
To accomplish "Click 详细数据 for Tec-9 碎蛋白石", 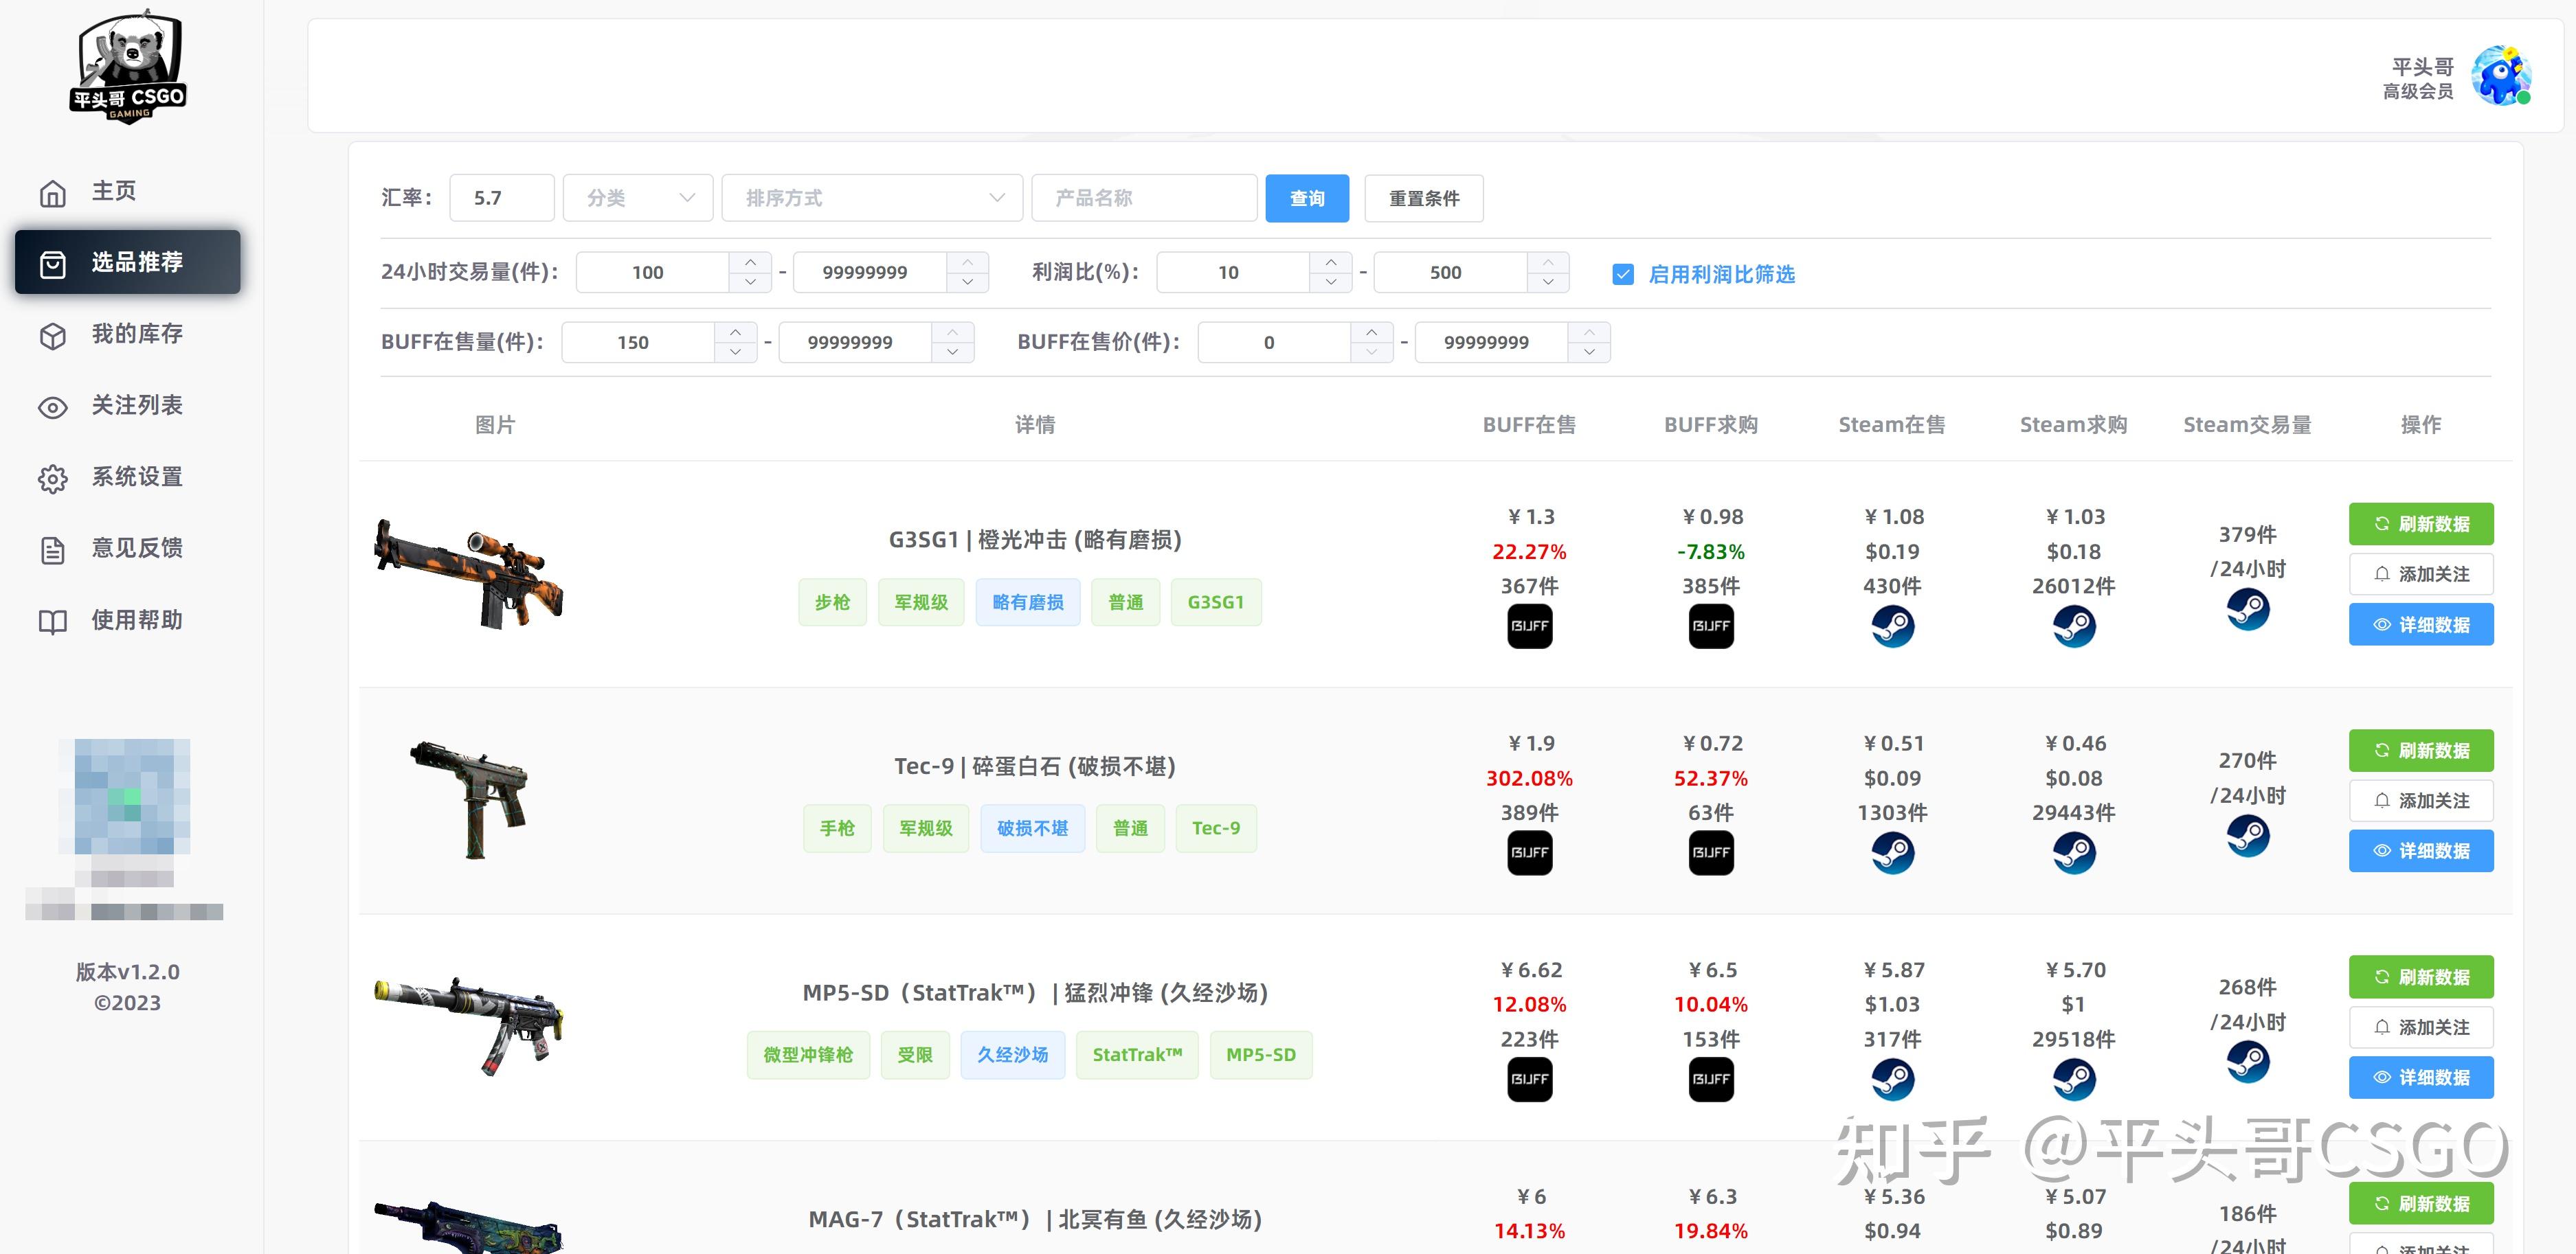I will [x=2421, y=852].
